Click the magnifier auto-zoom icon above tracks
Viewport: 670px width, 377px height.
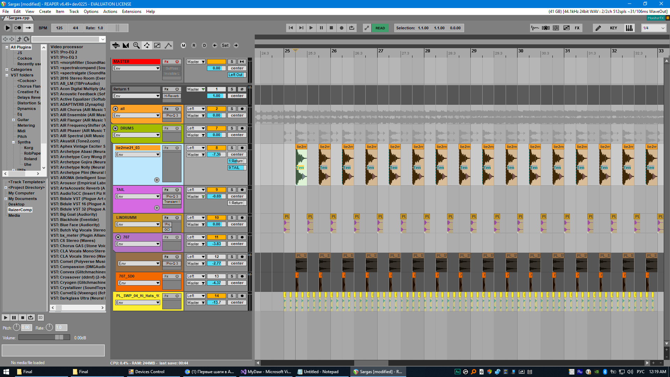pos(136,45)
